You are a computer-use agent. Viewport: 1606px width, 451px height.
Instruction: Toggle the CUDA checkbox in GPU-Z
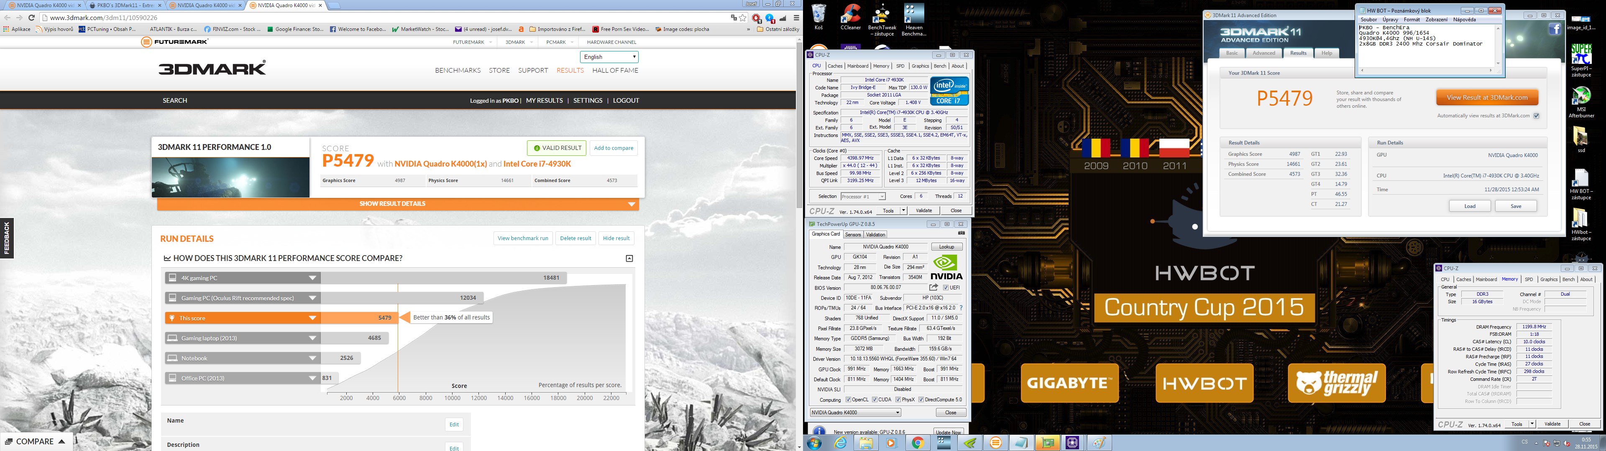point(875,400)
